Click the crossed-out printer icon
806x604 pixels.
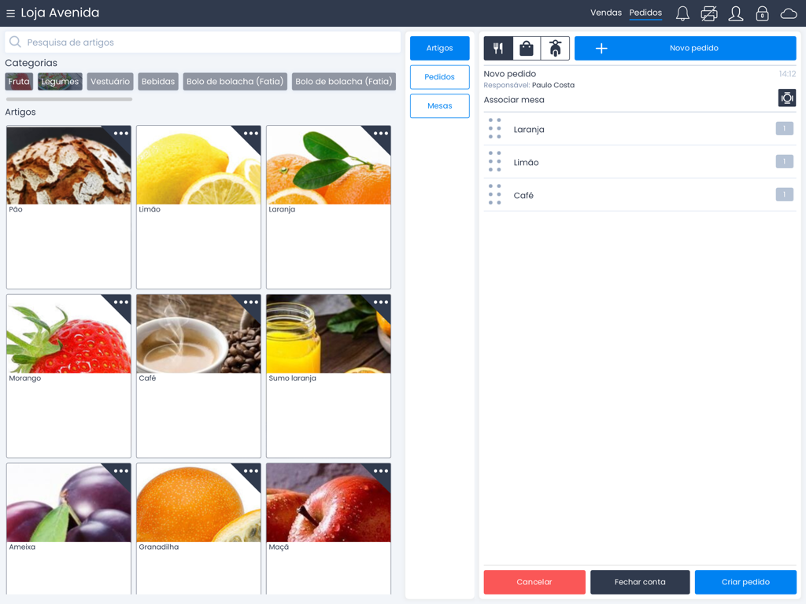tap(708, 13)
